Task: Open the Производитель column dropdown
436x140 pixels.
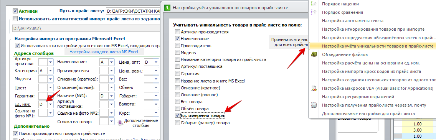Action: coord(111,71)
